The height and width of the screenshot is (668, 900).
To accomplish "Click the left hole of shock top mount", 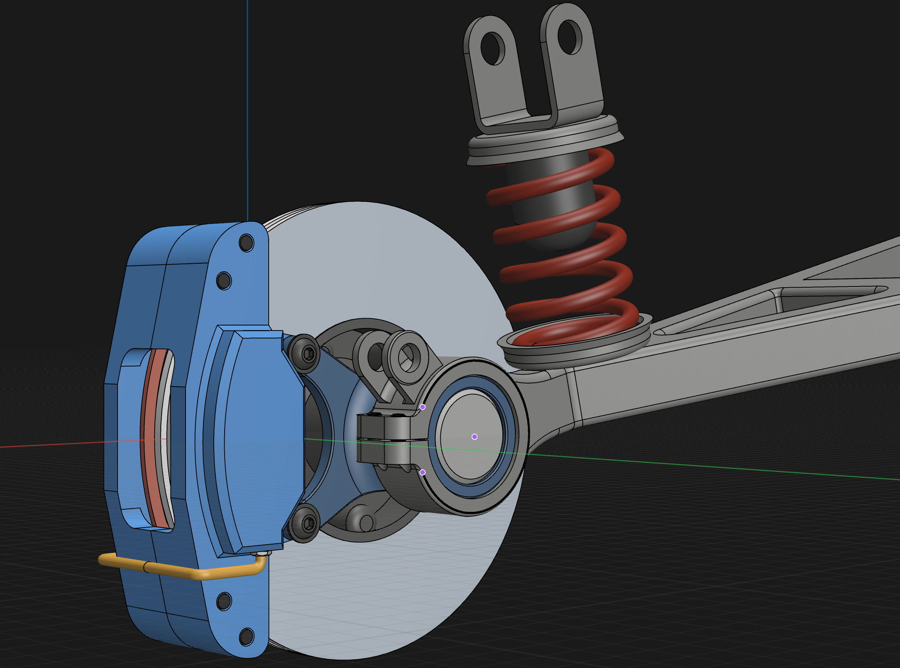I will pos(493,49).
